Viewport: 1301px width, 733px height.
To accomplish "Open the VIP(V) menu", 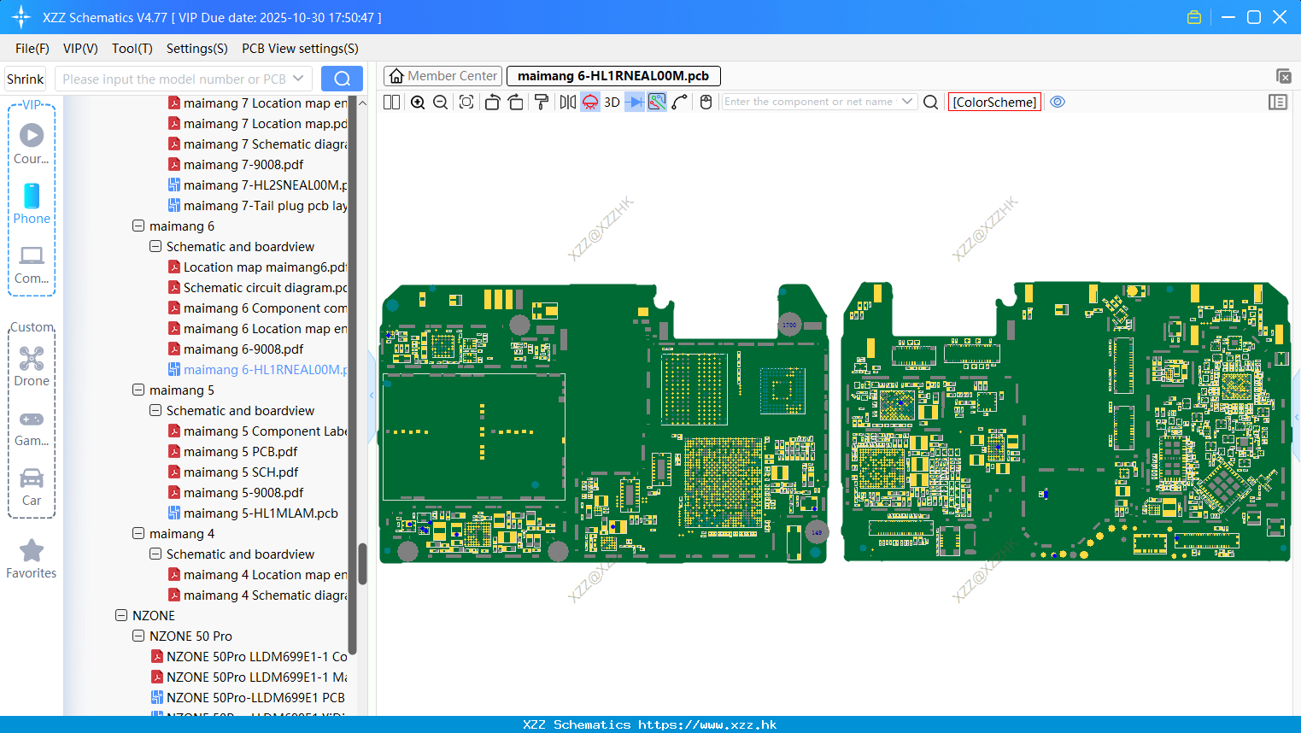I will (x=80, y=49).
